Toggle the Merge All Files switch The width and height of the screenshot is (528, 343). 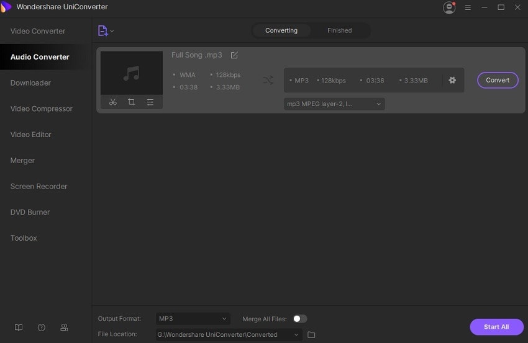tap(299, 318)
